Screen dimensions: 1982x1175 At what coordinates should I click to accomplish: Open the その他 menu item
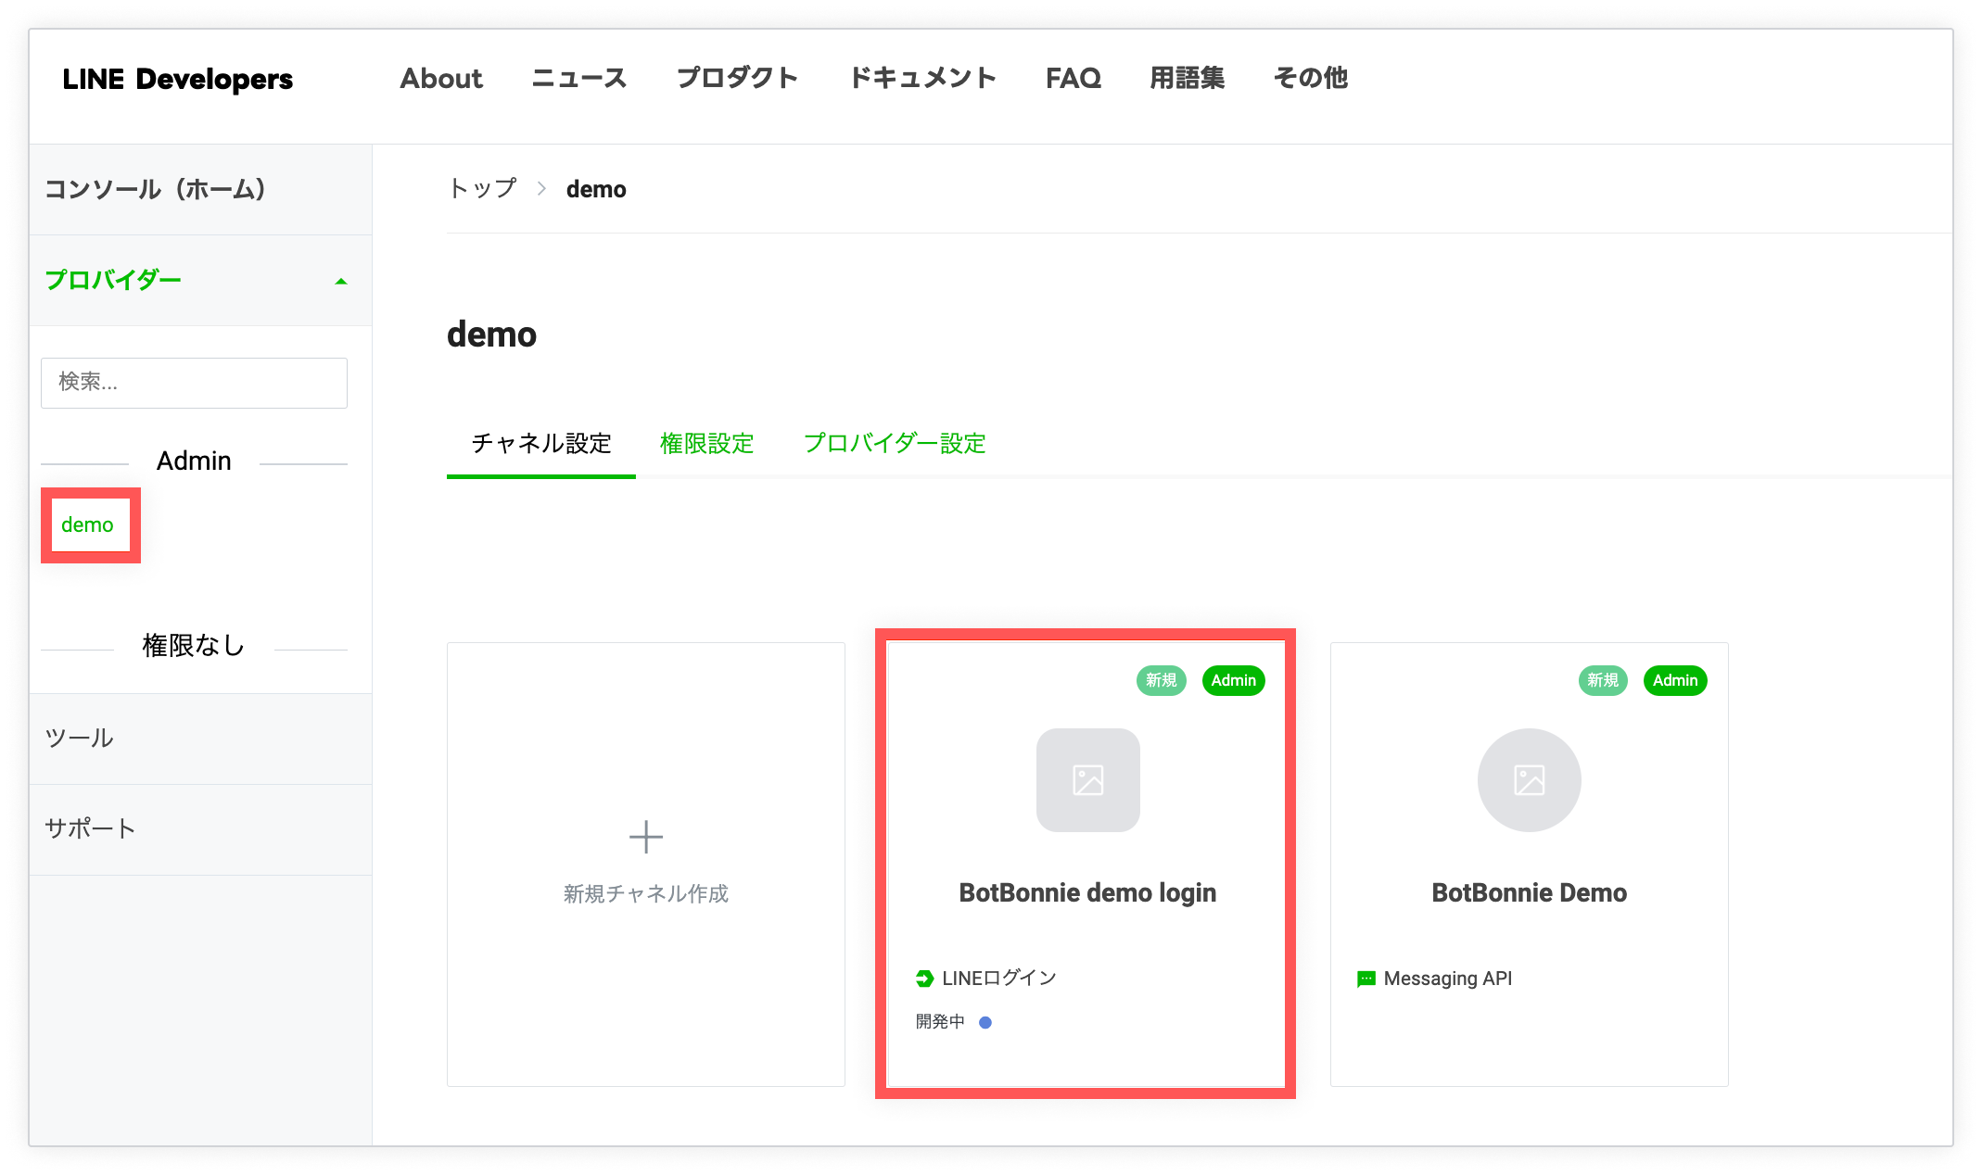pos(1311,78)
